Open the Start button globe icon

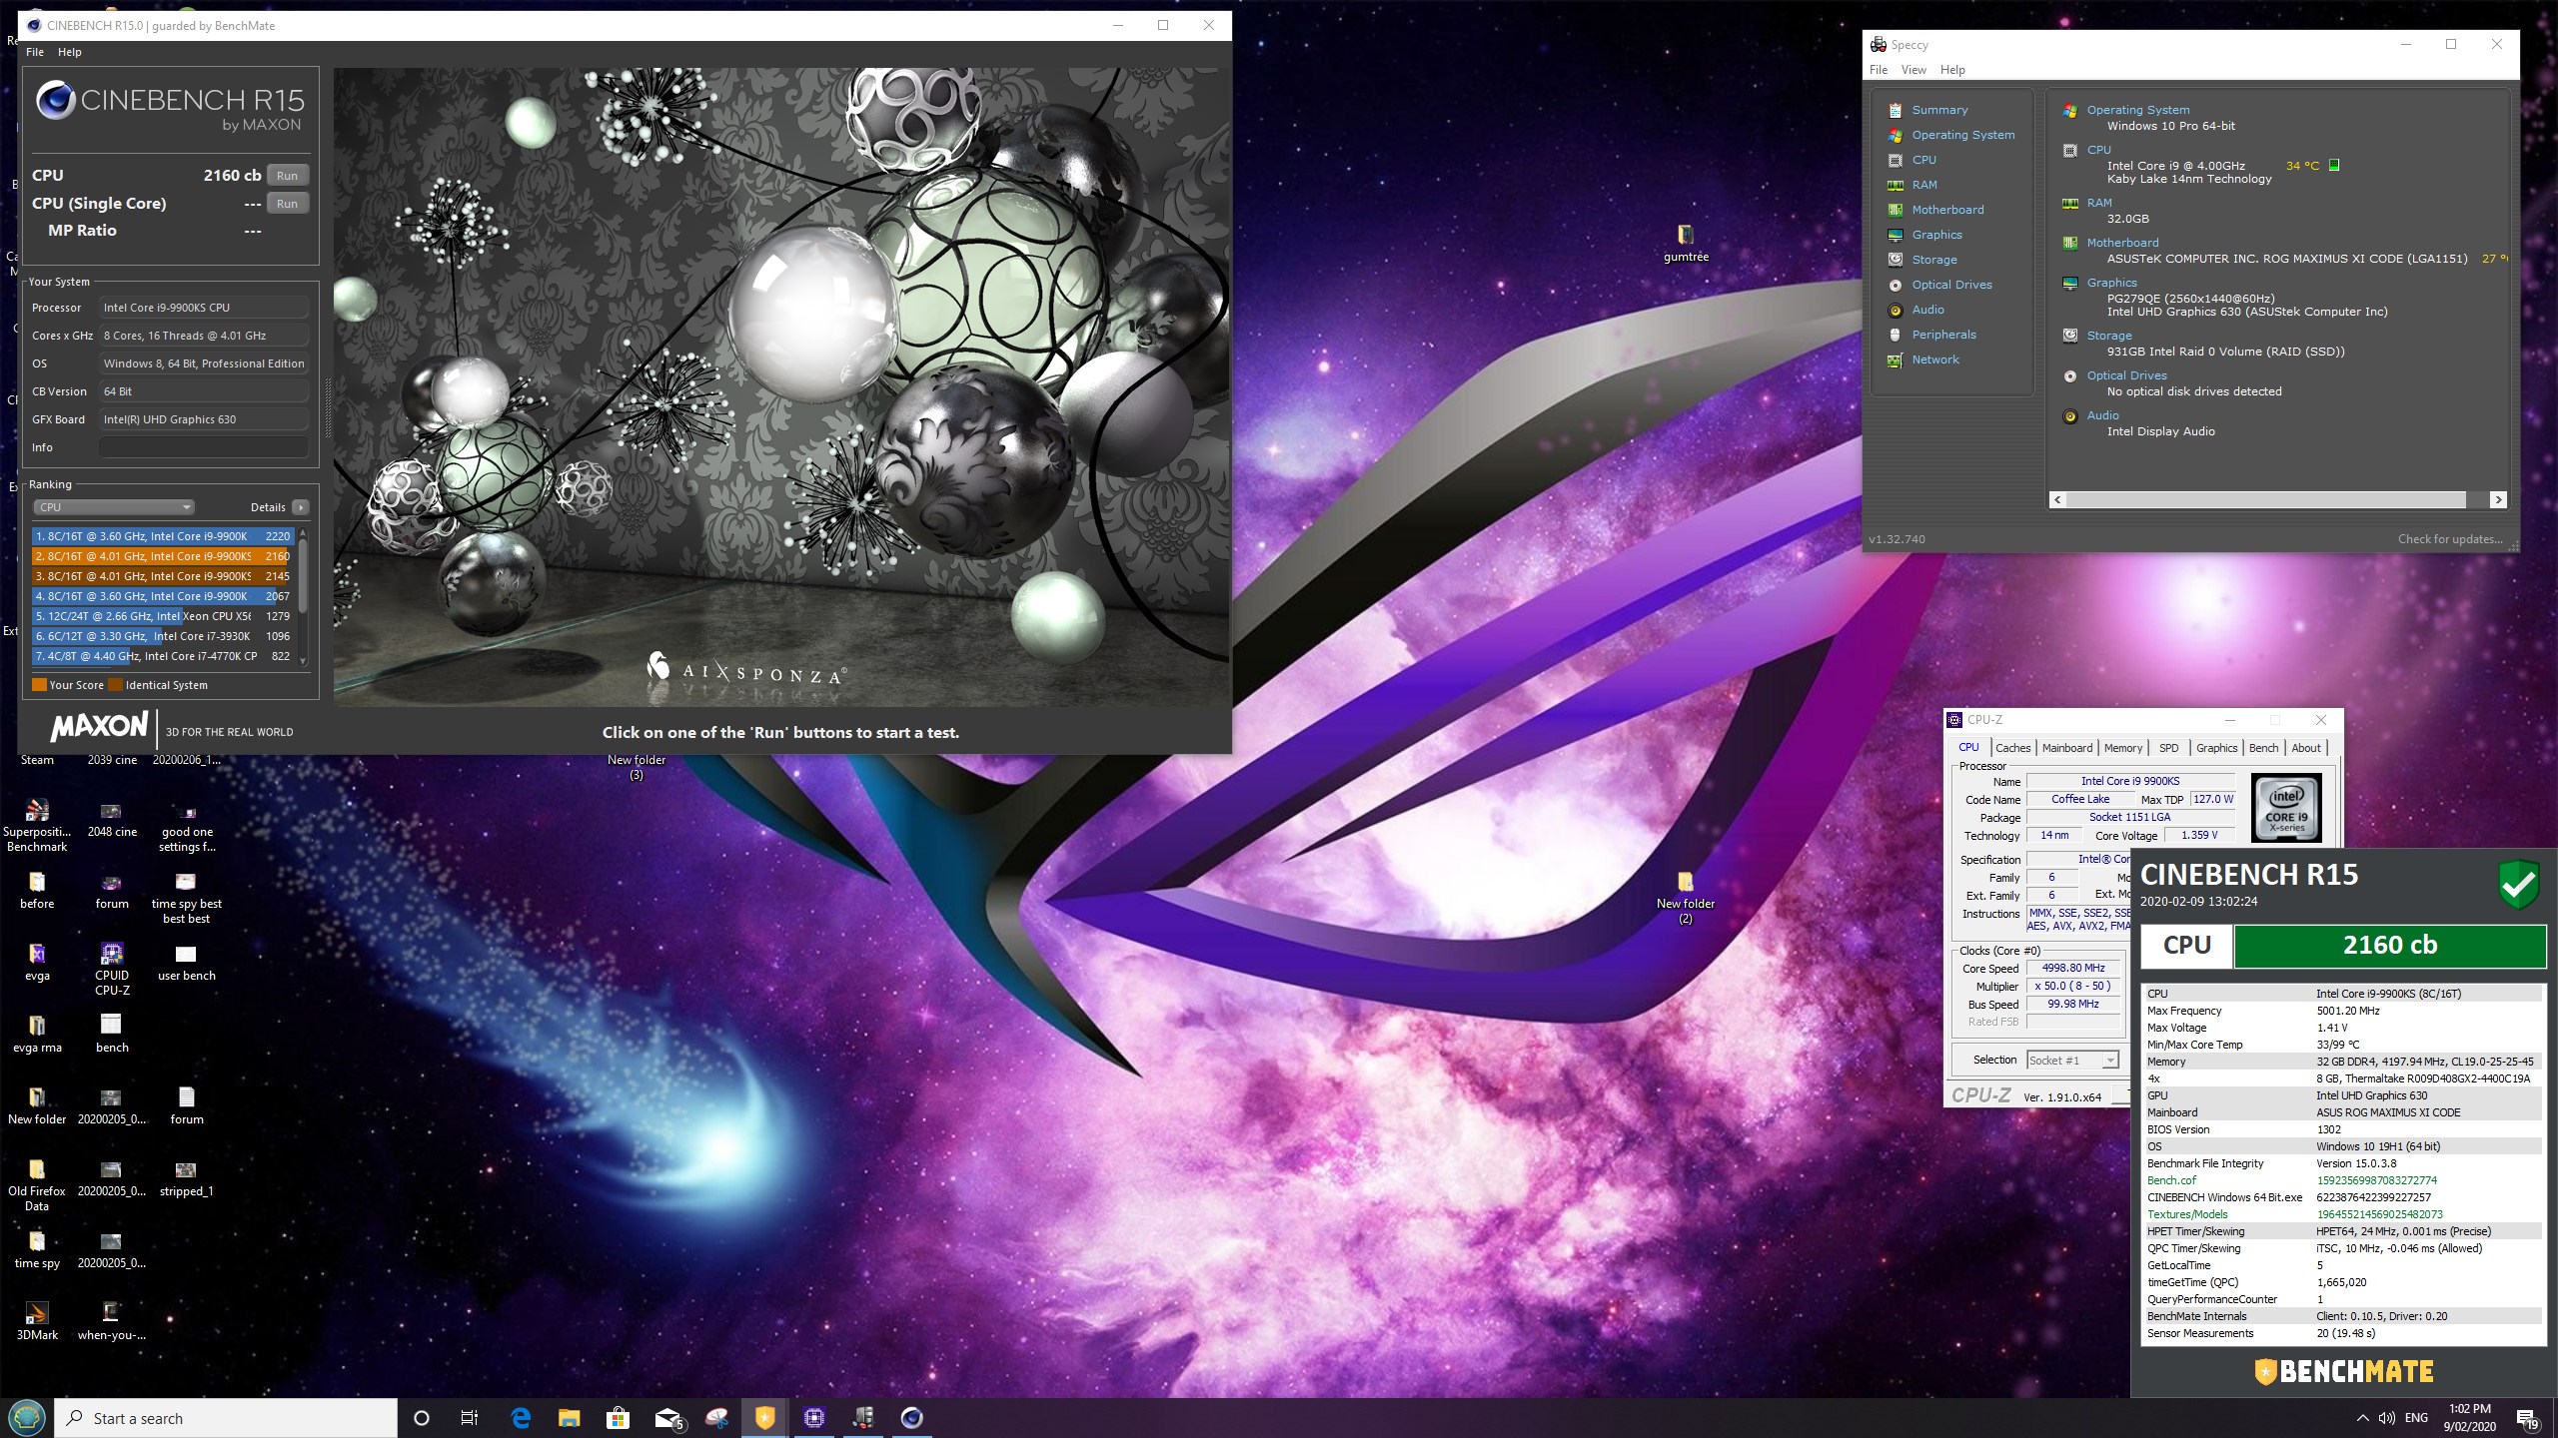click(x=27, y=1418)
